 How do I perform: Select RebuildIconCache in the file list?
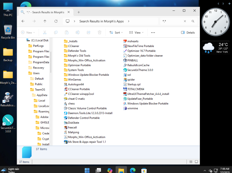[x=136, y=65]
